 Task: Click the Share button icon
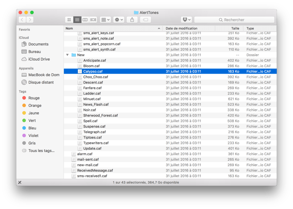click(x=132, y=20)
